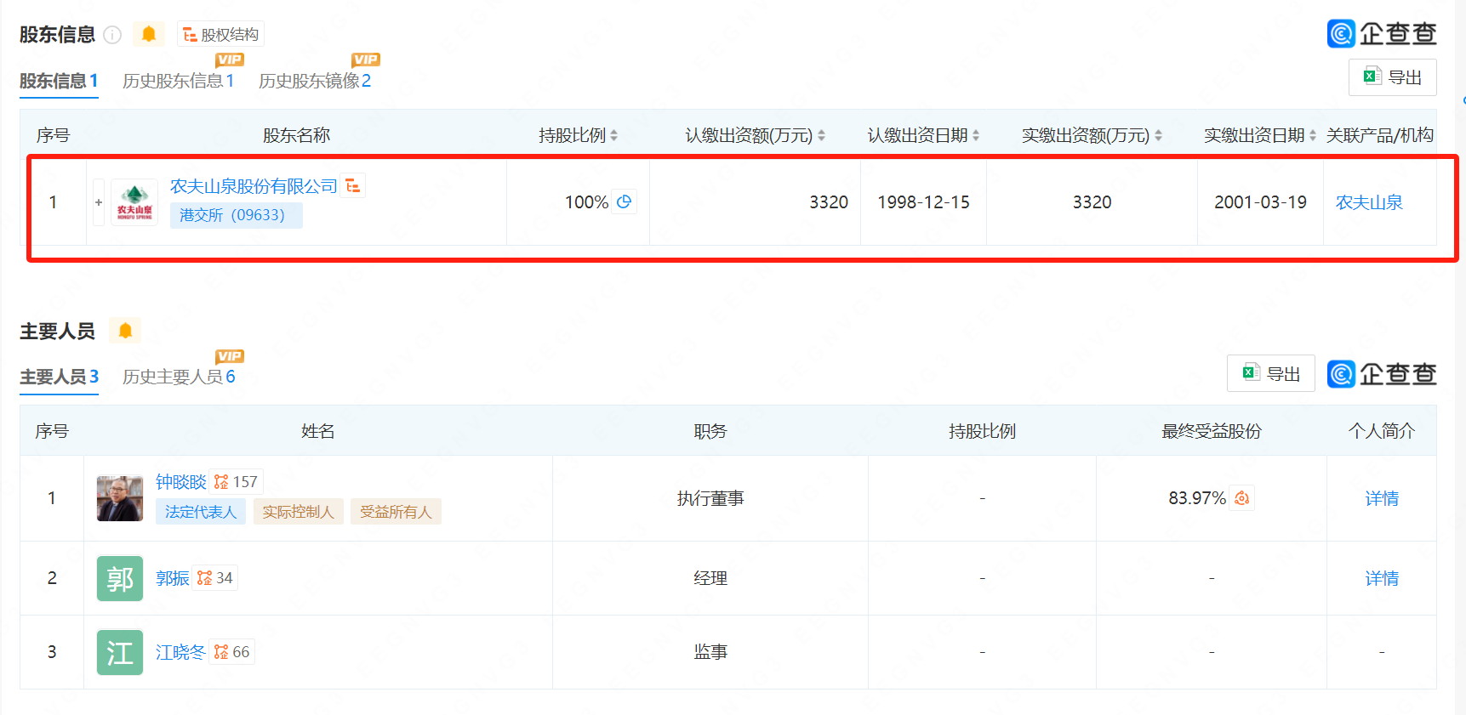The width and height of the screenshot is (1466, 715).
Task: Click the relation icon with 66 beside 江晓冬
Action: point(232,652)
